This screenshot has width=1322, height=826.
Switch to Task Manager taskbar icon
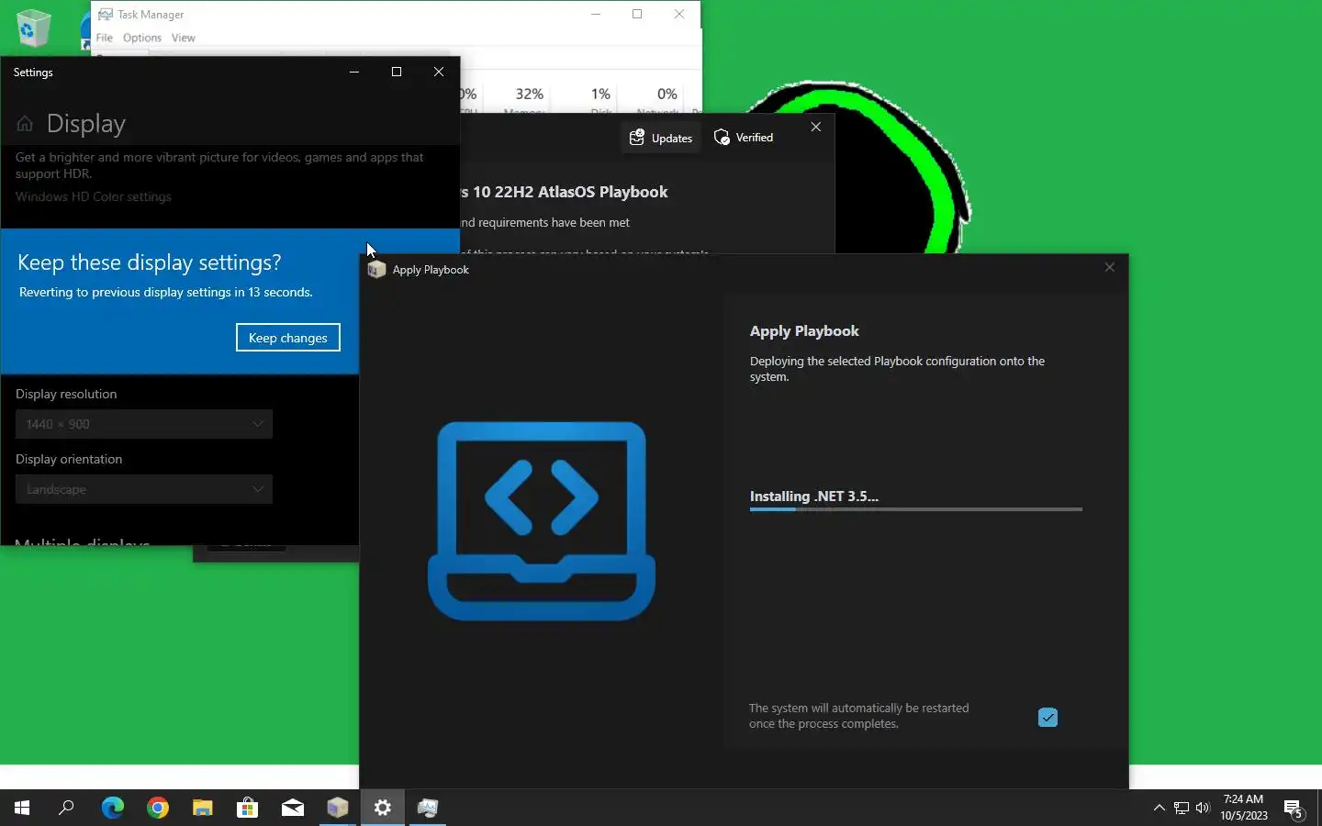click(428, 808)
